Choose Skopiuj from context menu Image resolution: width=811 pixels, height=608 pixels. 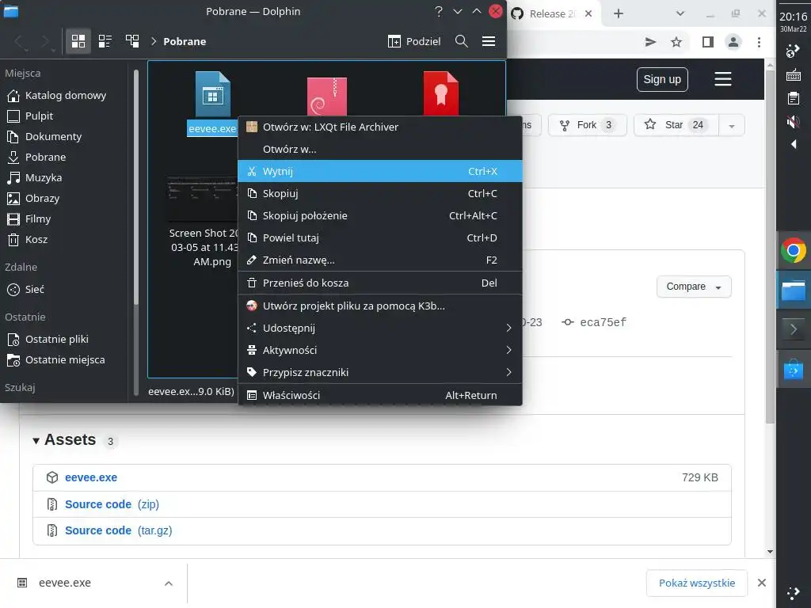tap(379, 193)
